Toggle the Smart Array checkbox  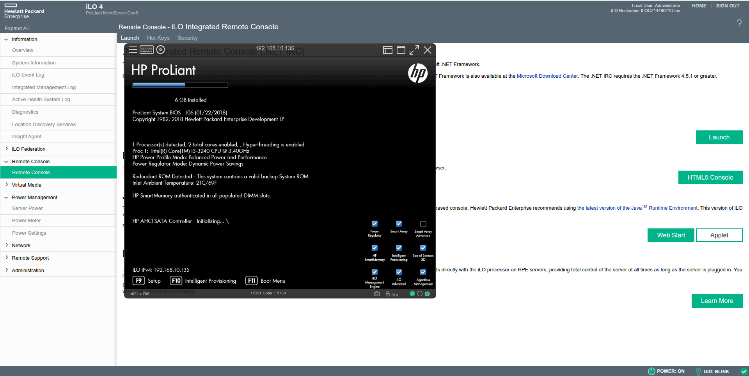pyautogui.click(x=399, y=224)
